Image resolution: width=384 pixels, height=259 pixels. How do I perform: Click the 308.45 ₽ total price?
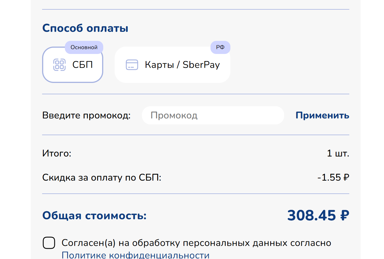(x=318, y=215)
